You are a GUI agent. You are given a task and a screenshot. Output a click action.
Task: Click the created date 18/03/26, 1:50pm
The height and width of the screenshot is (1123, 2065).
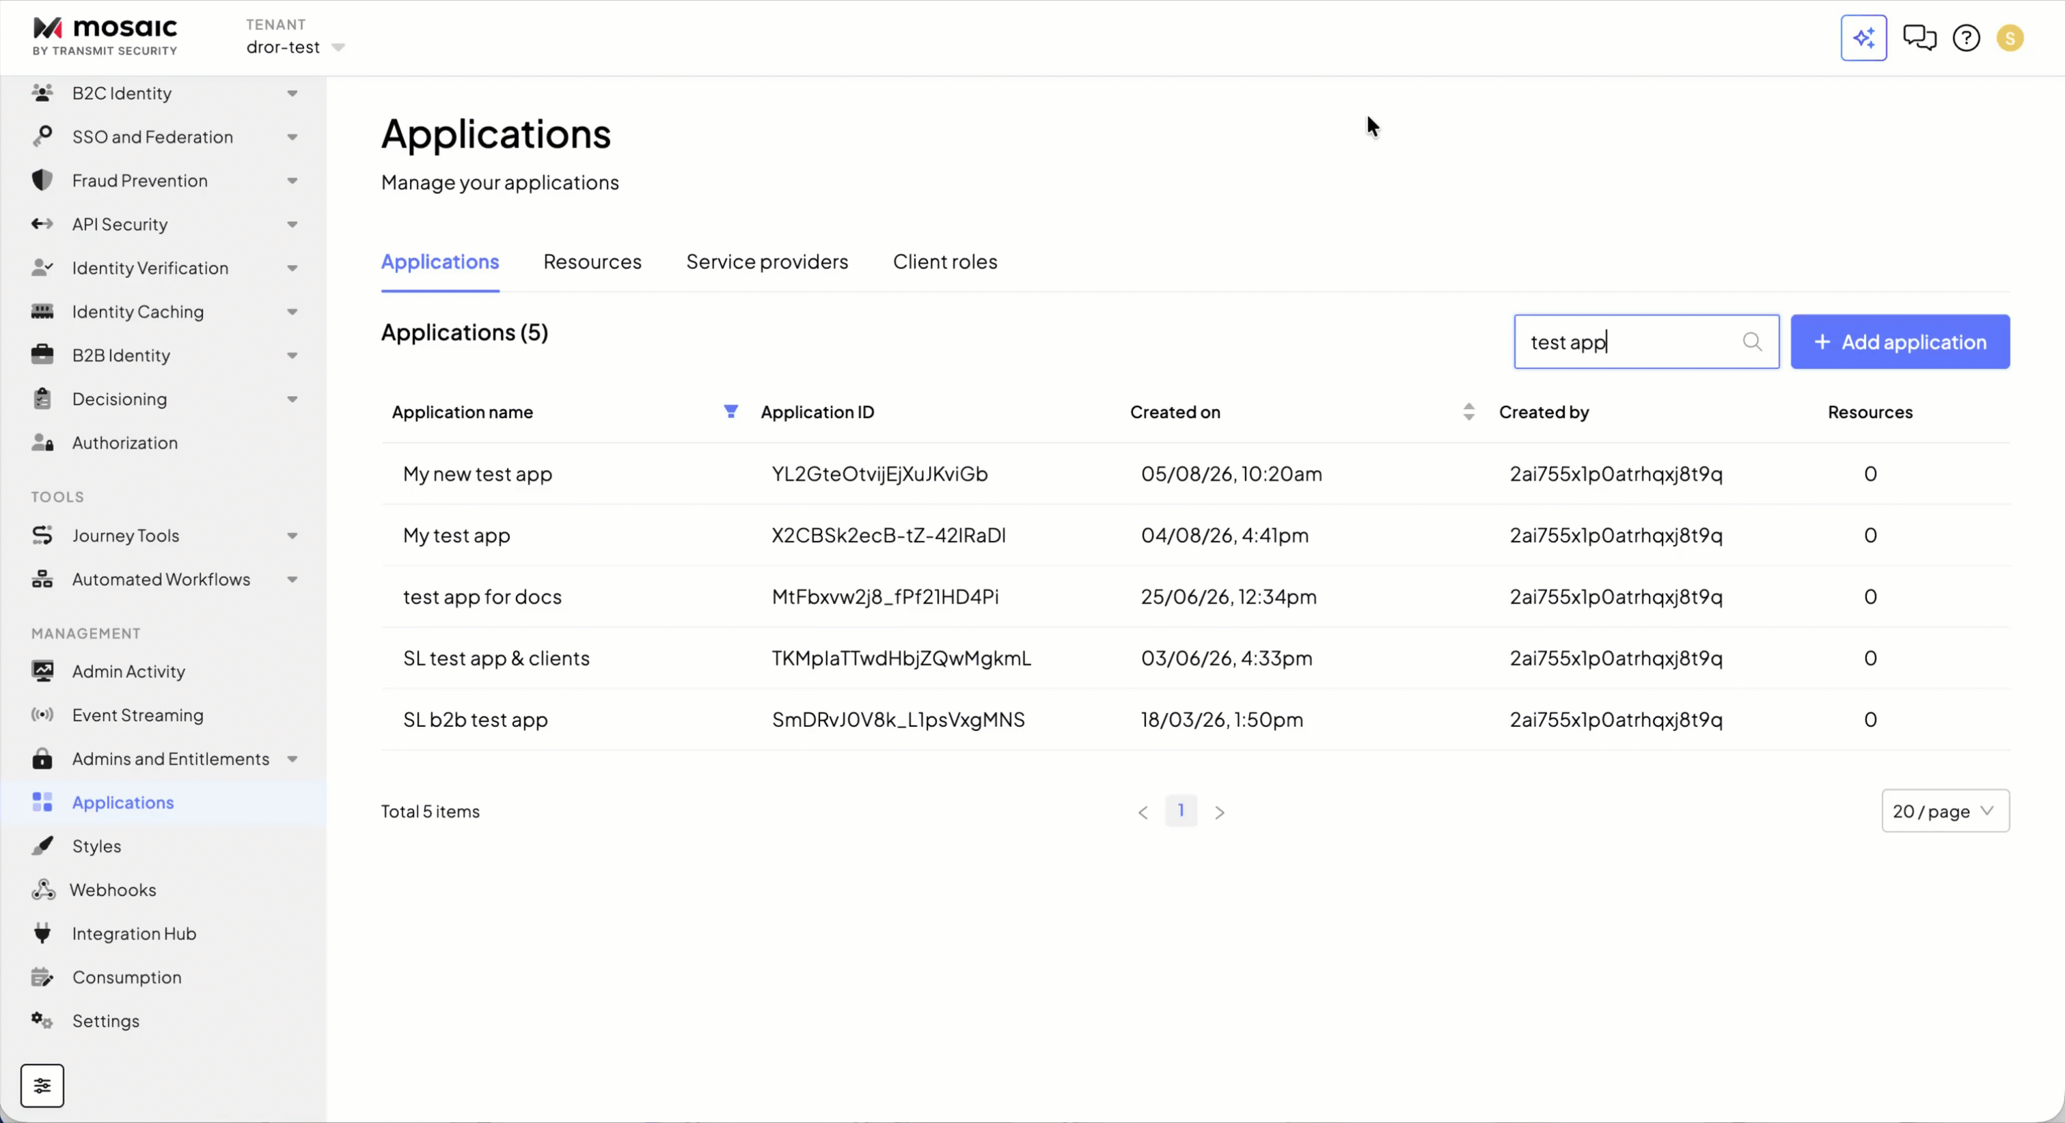(1222, 719)
